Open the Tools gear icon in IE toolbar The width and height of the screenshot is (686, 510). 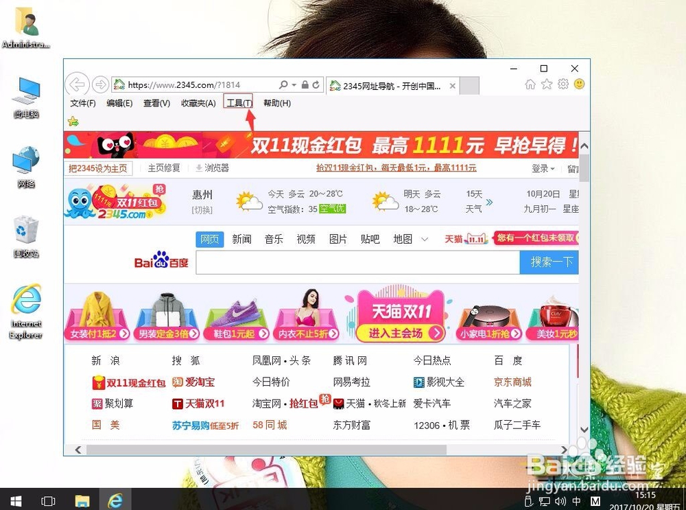coord(563,84)
